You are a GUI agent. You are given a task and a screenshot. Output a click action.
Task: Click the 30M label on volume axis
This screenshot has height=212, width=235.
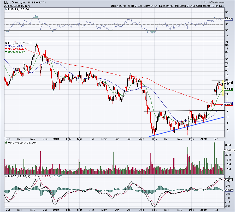pyautogui.click(x=228, y=145)
